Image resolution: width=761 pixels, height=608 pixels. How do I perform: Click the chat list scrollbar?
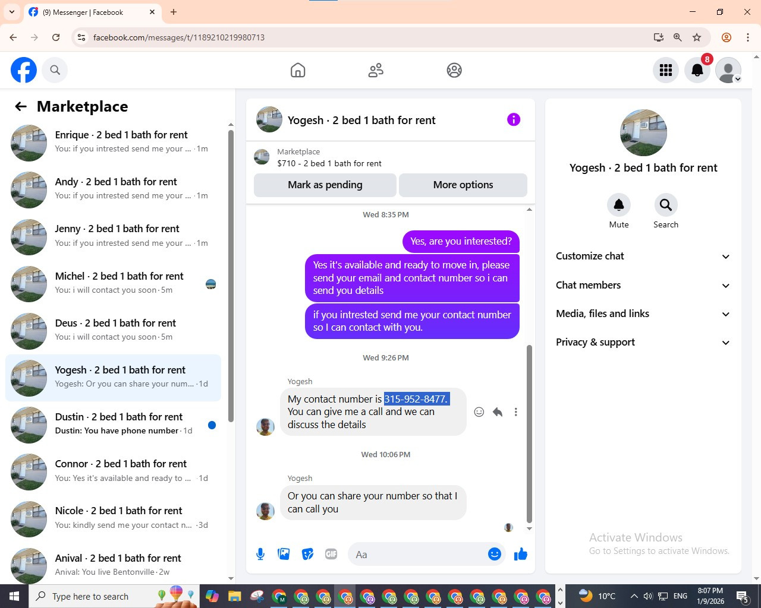tap(231, 275)
